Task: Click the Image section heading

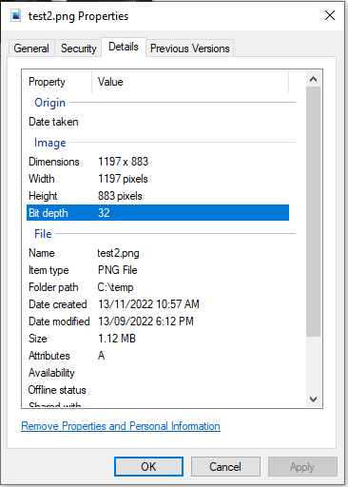Action: coord(50,143)
